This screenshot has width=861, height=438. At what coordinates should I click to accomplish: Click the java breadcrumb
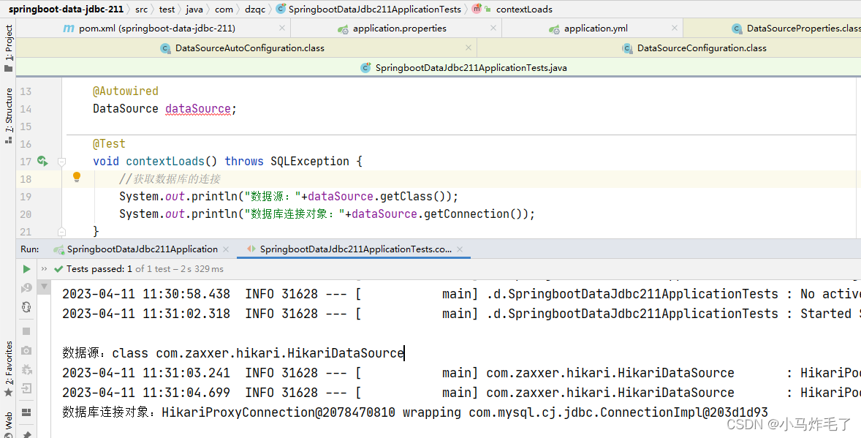click(x=194, y=9)
